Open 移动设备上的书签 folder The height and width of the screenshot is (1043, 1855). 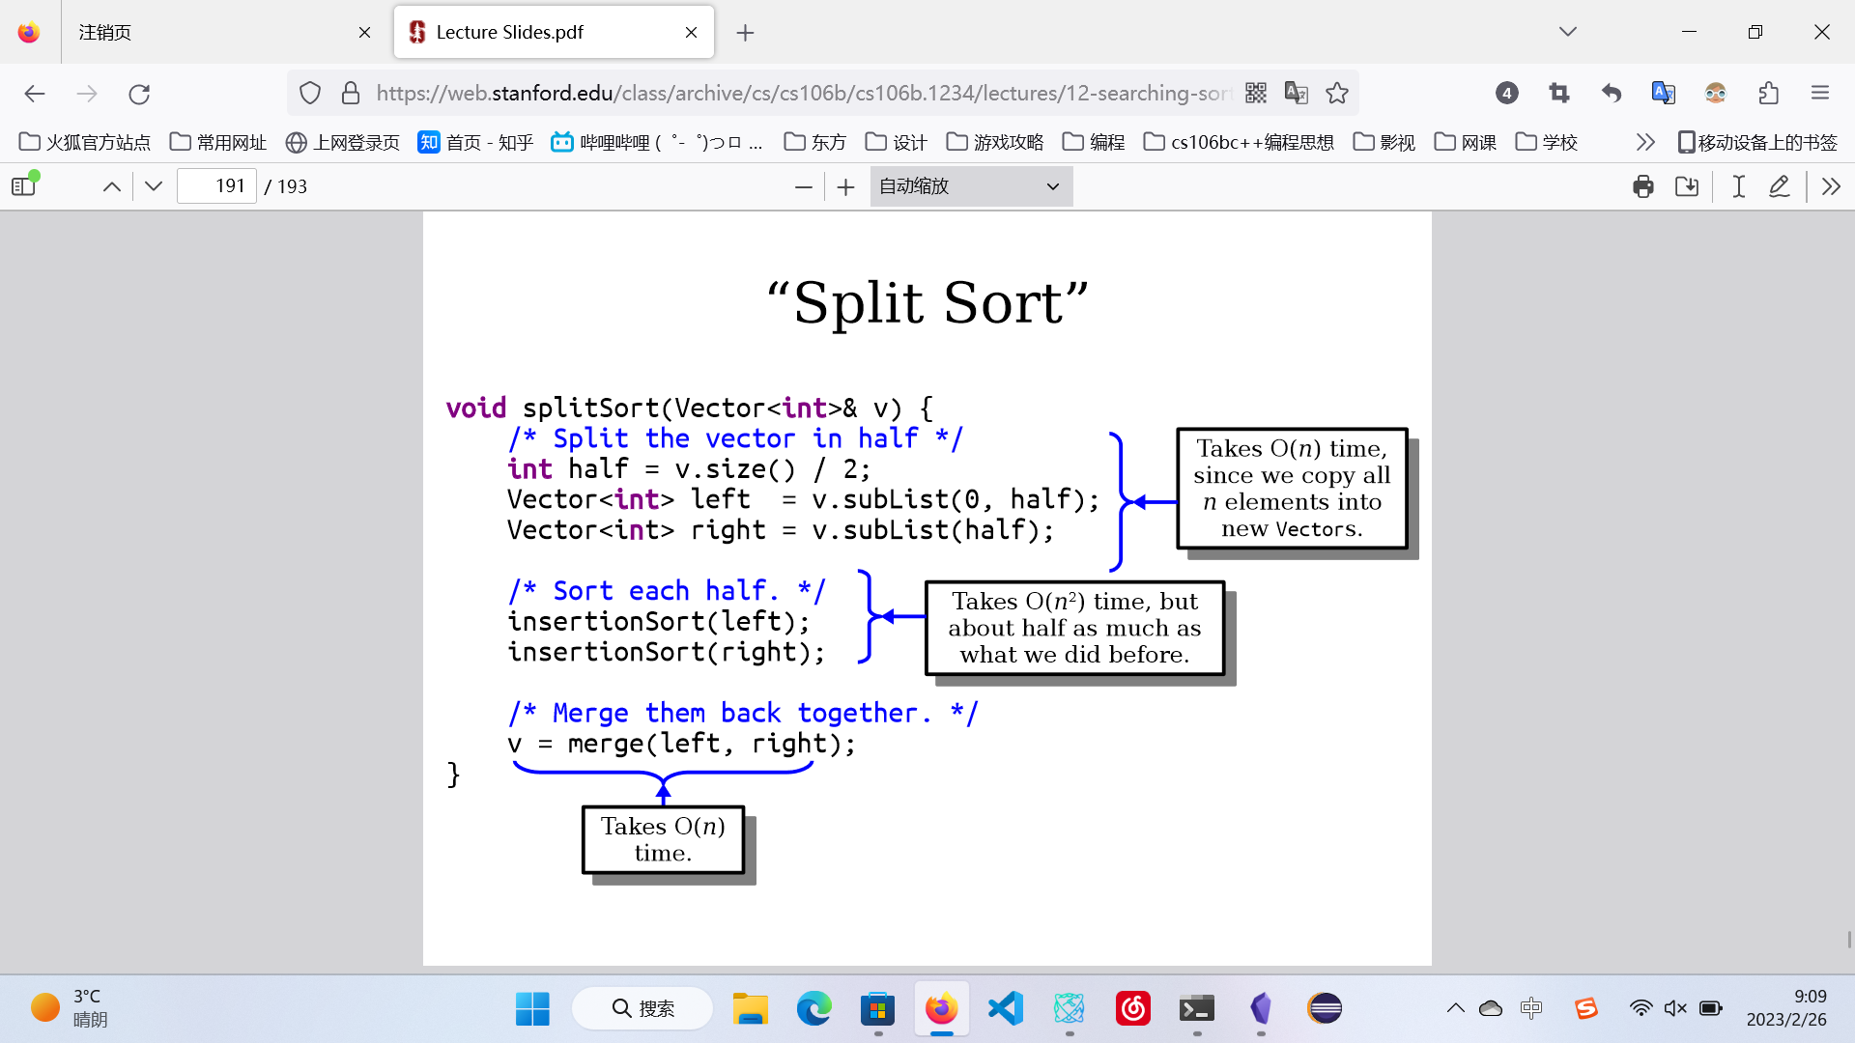click(1757, 142)
